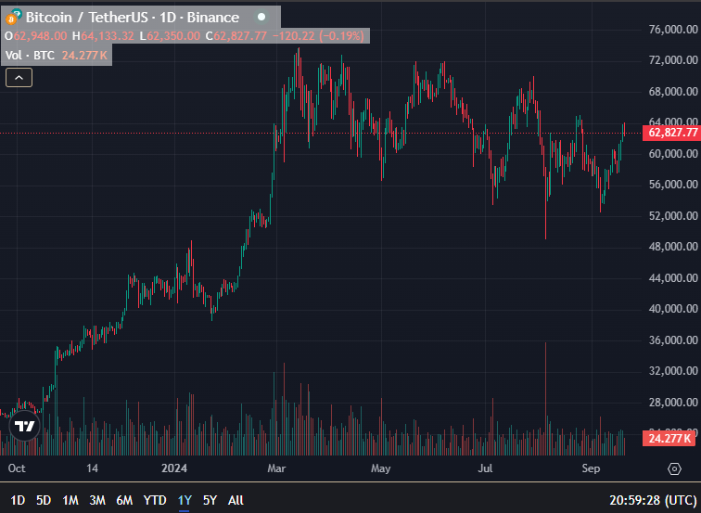Switch to the 3M range
The height and width of the screenshot is (513, 701).
pyautogui.click(x=97, y=500)
